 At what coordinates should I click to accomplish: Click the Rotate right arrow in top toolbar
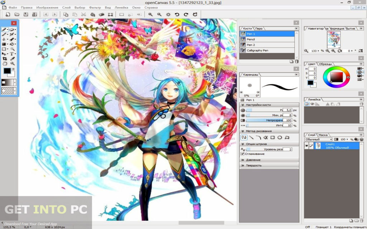186,14
